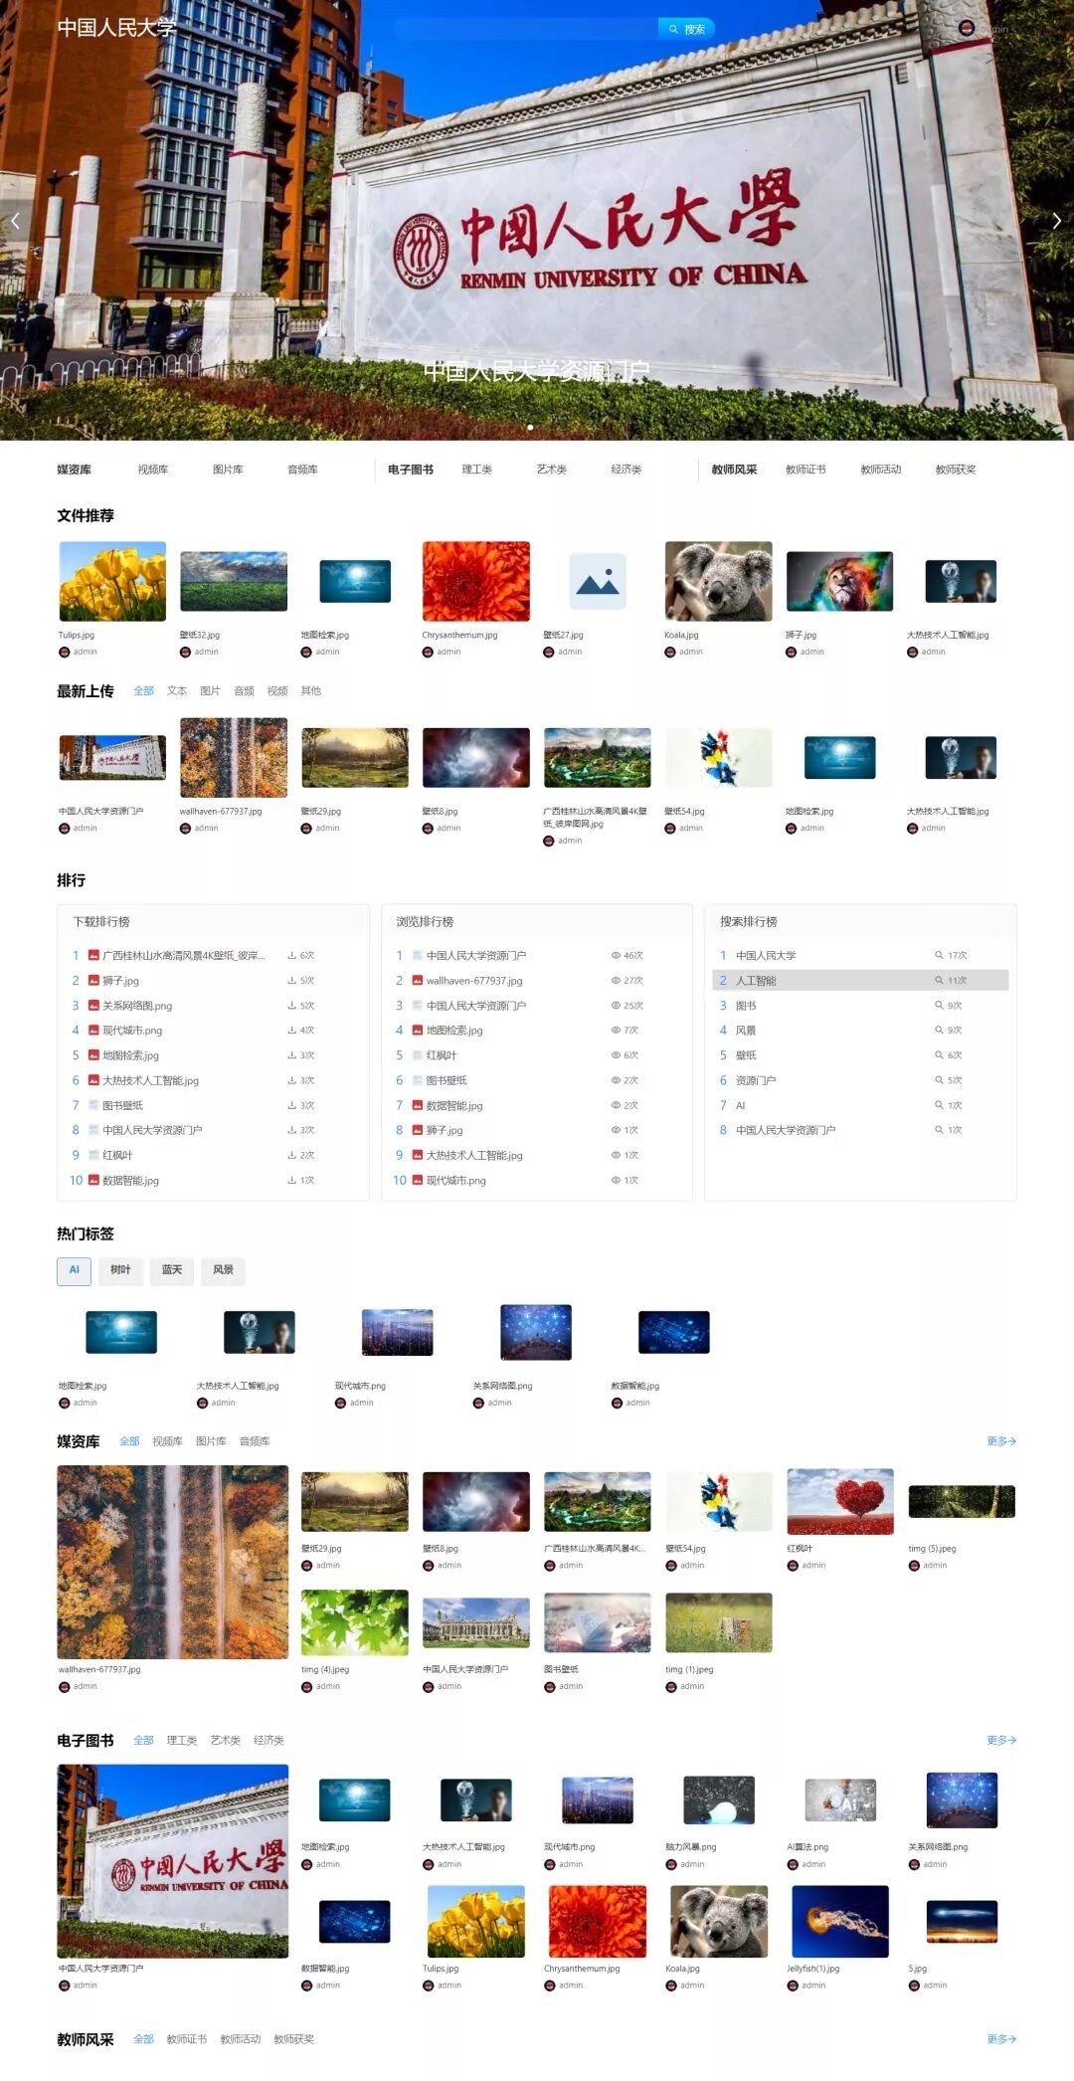Select the 视频 filter under 最新上传
This screenshot has height=2081, width=1074.
tap(277, 690)
